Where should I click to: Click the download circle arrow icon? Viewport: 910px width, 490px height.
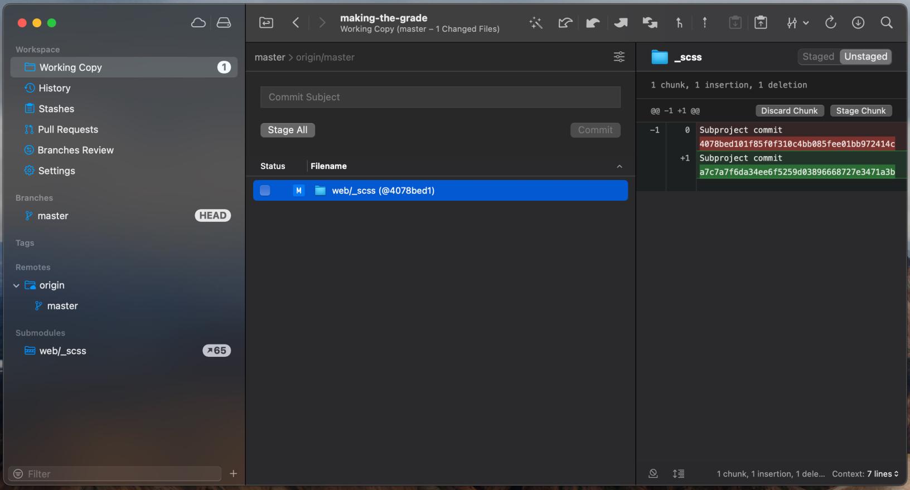[x=858, y=23]
